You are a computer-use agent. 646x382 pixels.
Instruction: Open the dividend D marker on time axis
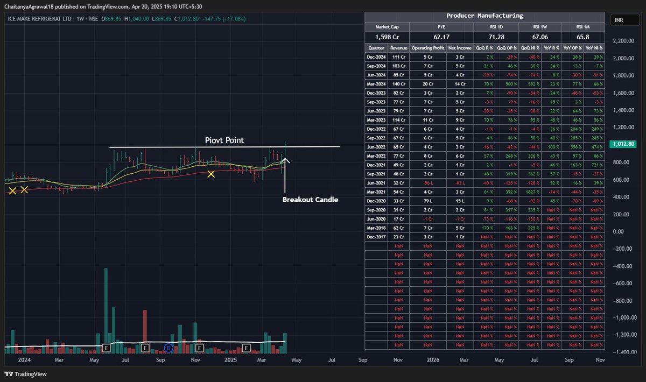(x=168, y=348)
